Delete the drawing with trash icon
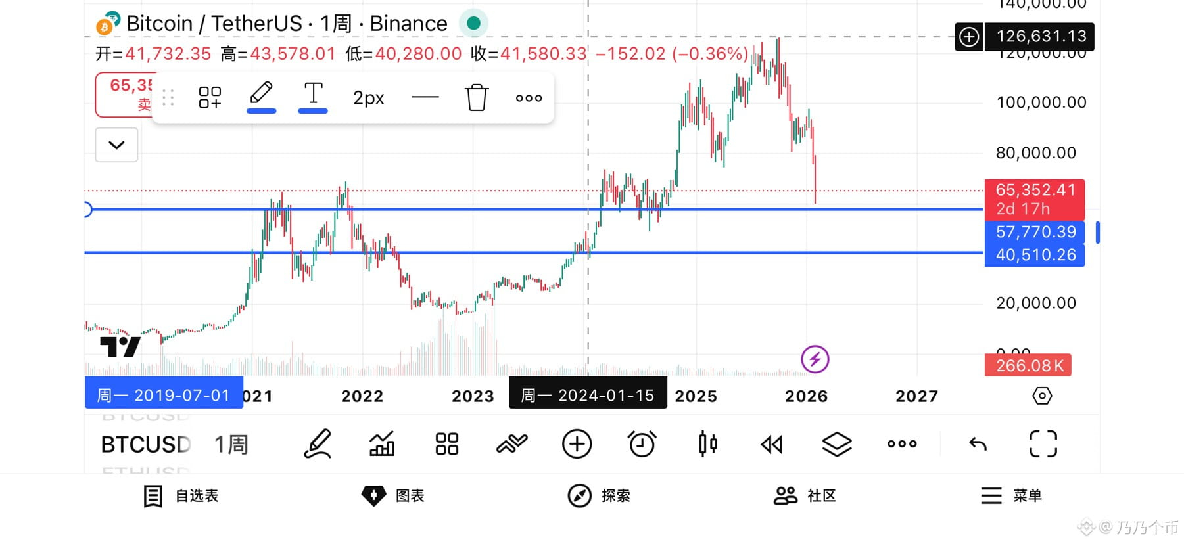Viewport: 1184px width, 544px height. [x=477, y=98]
